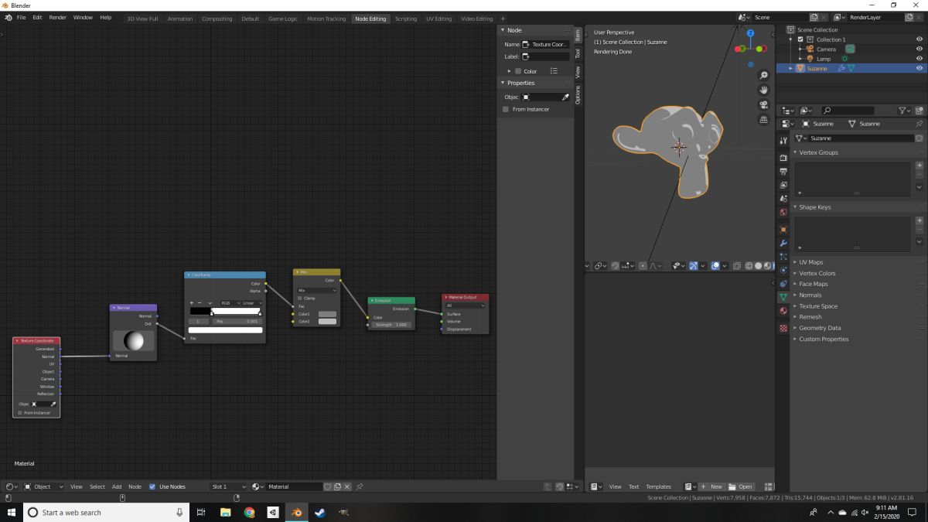Open the Add menu in the node editor header
928x522 pixels.
coord(117,486)
